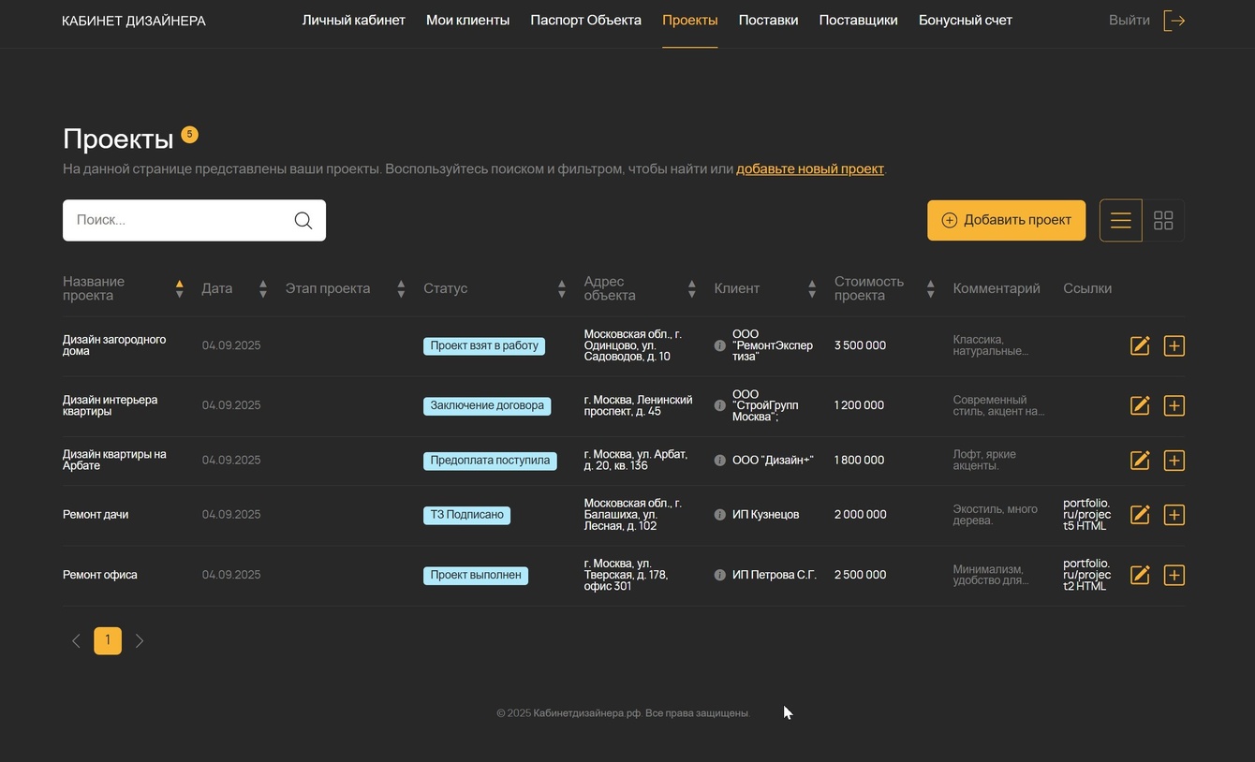Image resolution: width=1255 pixels, height=762 pixels.
Task: Click the search magnifier icon
Action: [303, 220]
